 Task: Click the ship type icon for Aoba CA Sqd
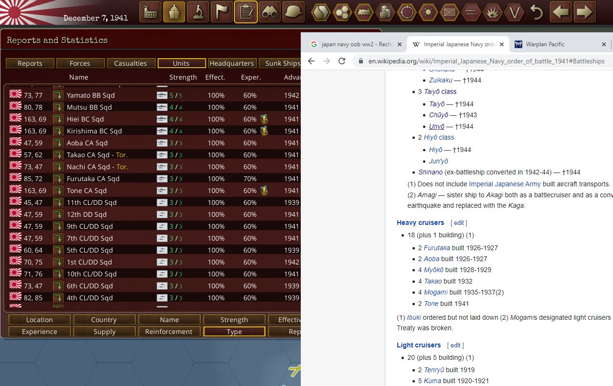pyautogui.click(x=162, y=143)
